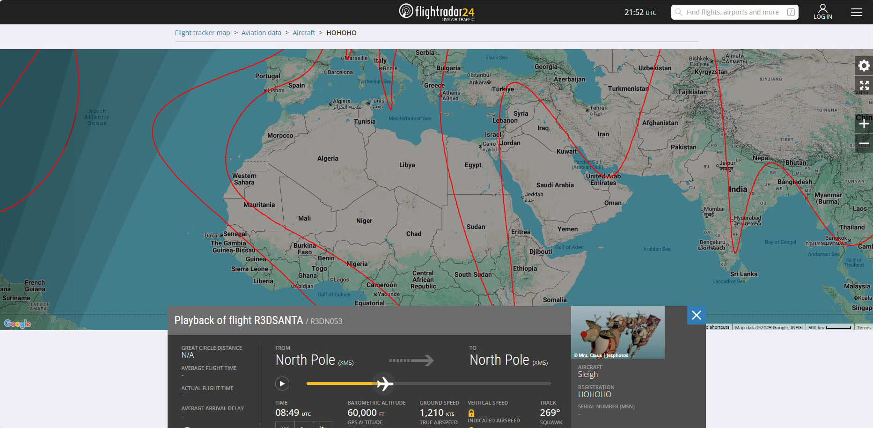Close the flight playback panel
This screenshot has height=428, width=873.
[696, 315]
